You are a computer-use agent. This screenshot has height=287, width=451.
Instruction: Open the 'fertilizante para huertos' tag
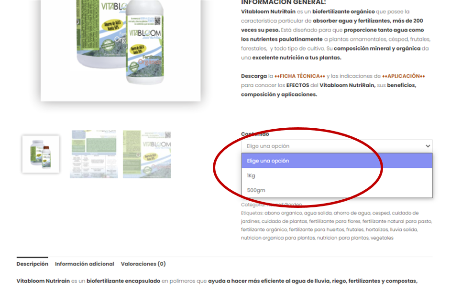tap(317, 229)
